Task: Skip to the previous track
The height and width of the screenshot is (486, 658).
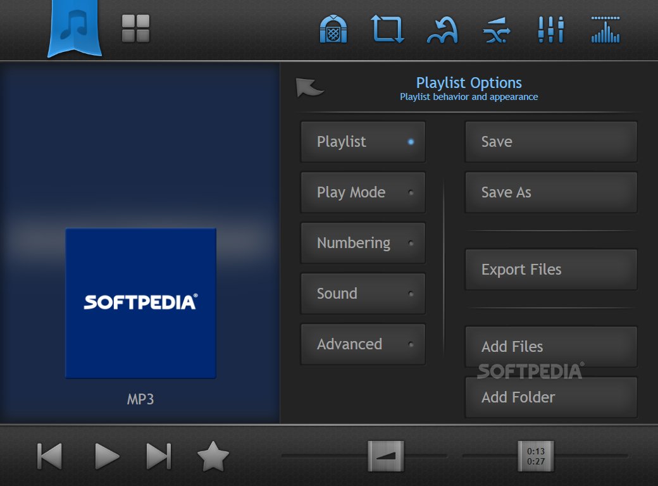Action: click(49, 456)
